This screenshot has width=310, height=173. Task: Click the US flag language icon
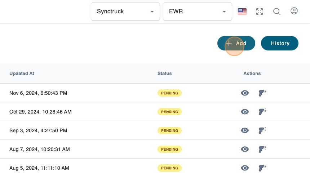coord(242,12)
